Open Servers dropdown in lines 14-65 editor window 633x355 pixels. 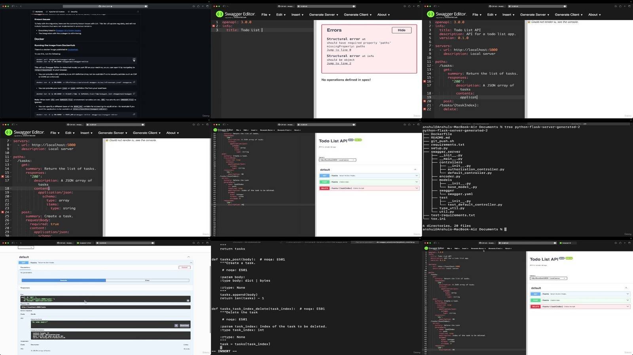[x=337, y=160]
